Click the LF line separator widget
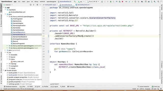Screen dimensions: 163x91 pos(138,89)
